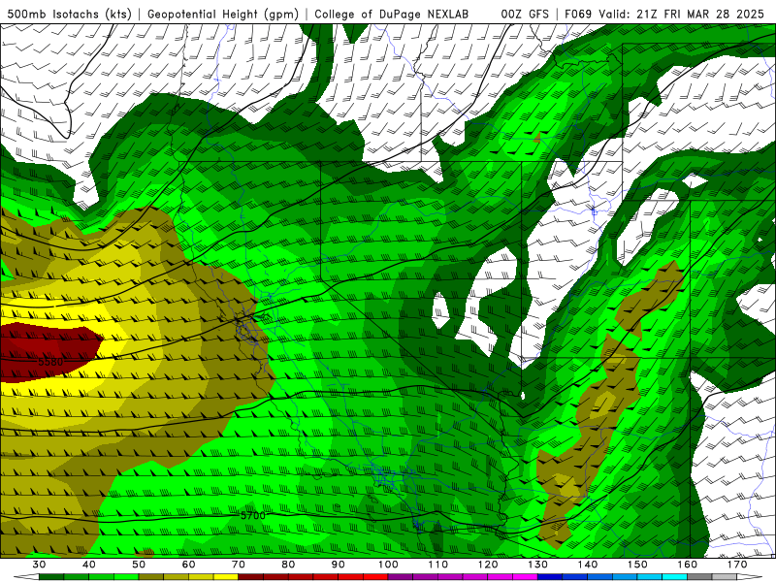Click the legend value '30'
This screenshot has width=776, height=582.
(x=39, y=565)
